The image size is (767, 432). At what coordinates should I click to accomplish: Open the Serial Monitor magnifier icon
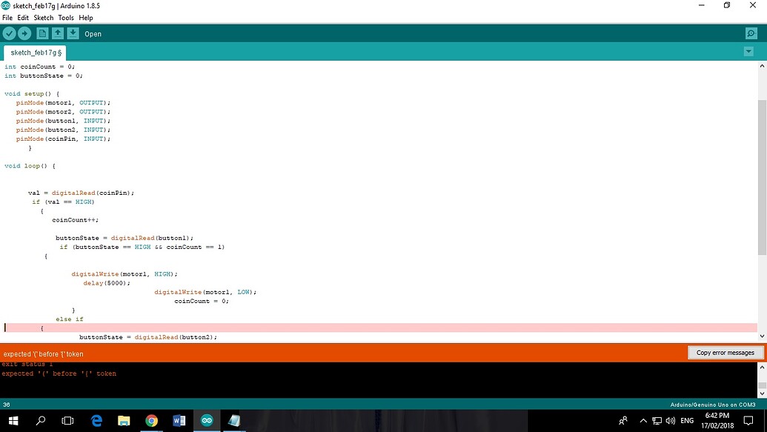tap(751, 33)
